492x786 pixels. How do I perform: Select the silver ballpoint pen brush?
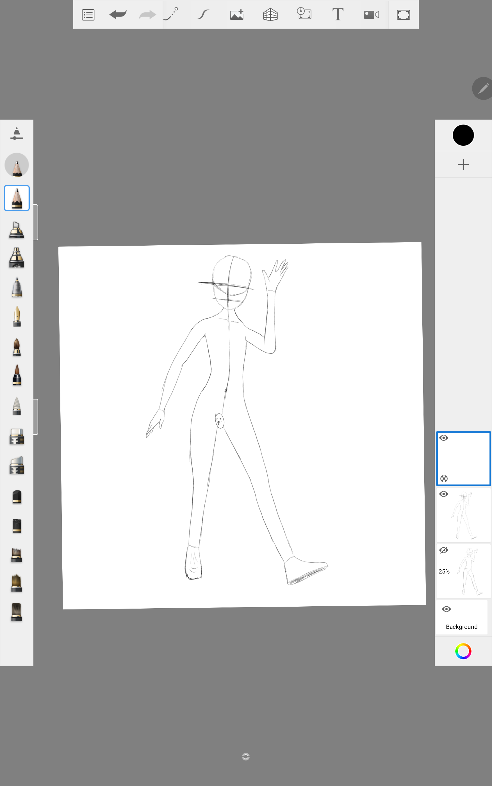coord(17,287)
